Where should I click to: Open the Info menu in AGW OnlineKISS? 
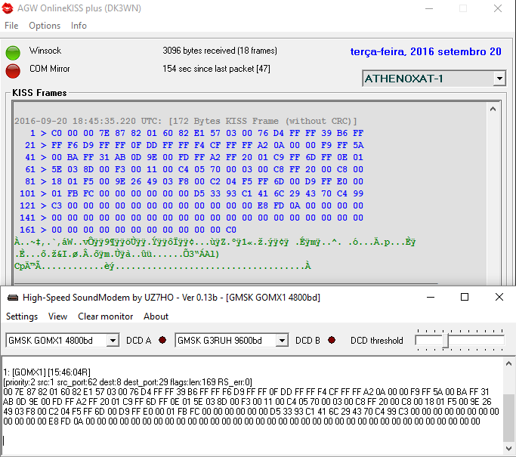(79, 26)
